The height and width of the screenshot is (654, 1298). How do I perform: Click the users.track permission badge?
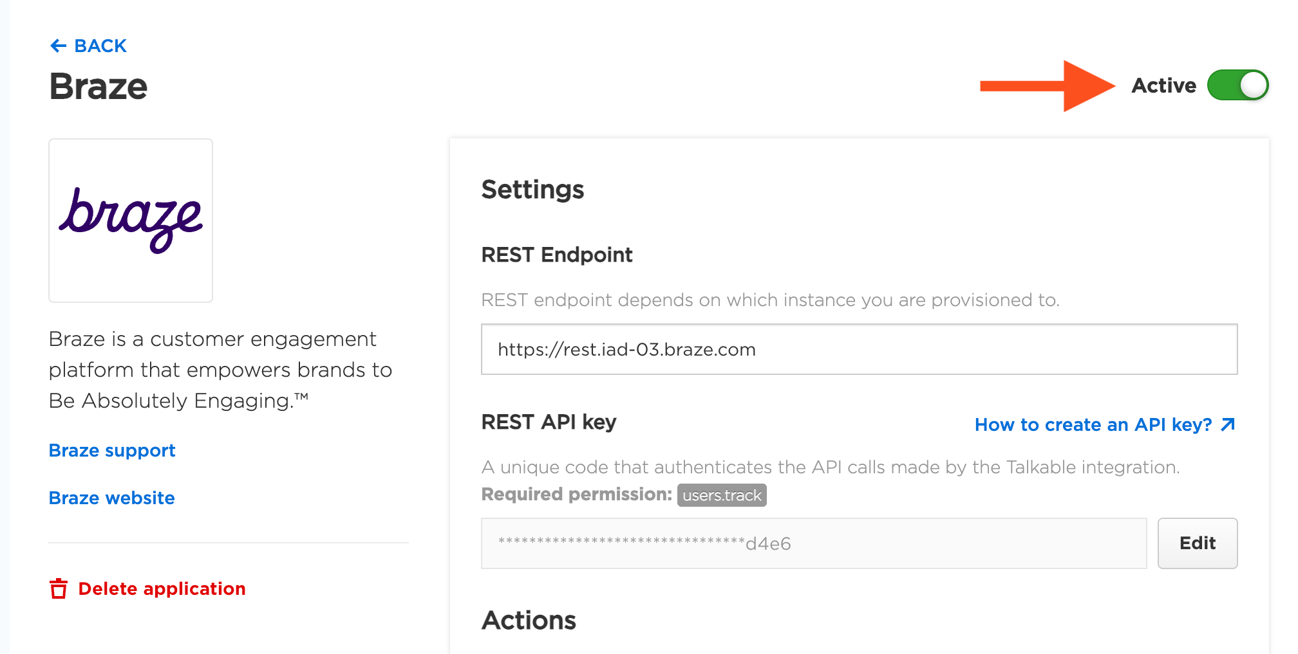722,495
